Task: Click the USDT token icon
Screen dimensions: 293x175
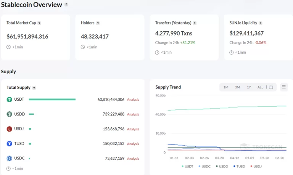Action: [10, 100]
